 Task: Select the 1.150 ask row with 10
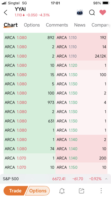tap(81, 167)
